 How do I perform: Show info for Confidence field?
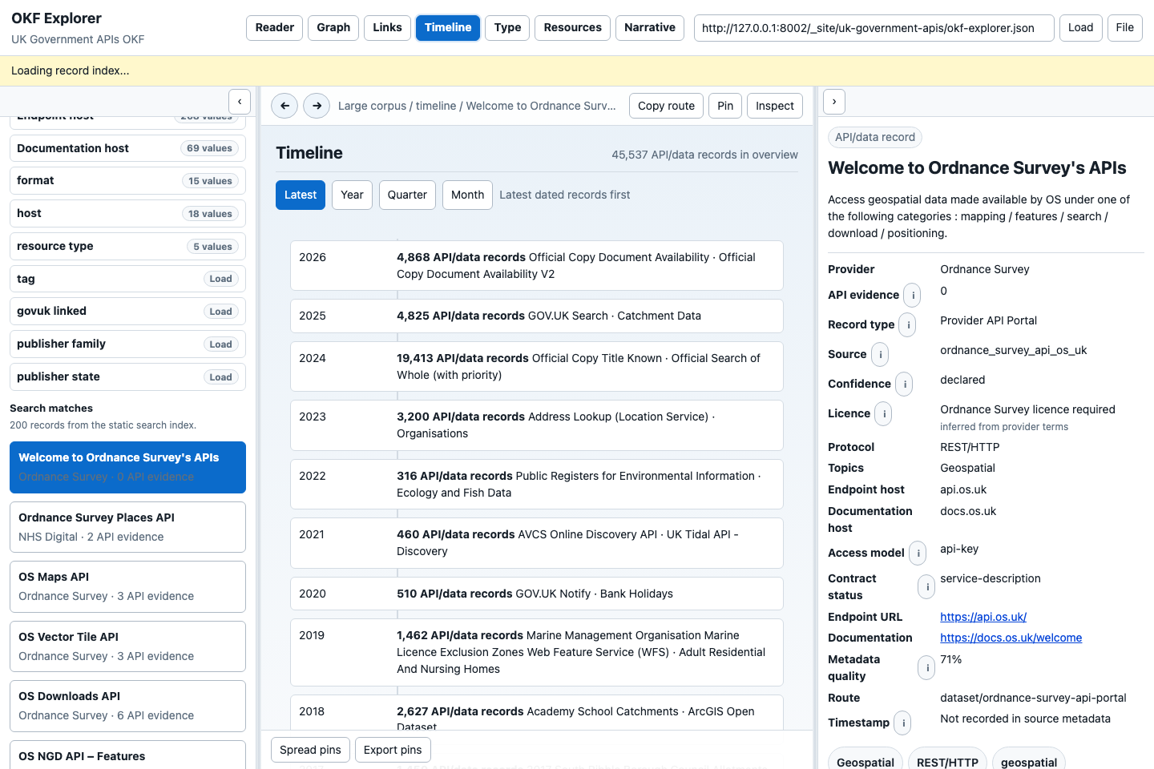[x=904, y=384]
